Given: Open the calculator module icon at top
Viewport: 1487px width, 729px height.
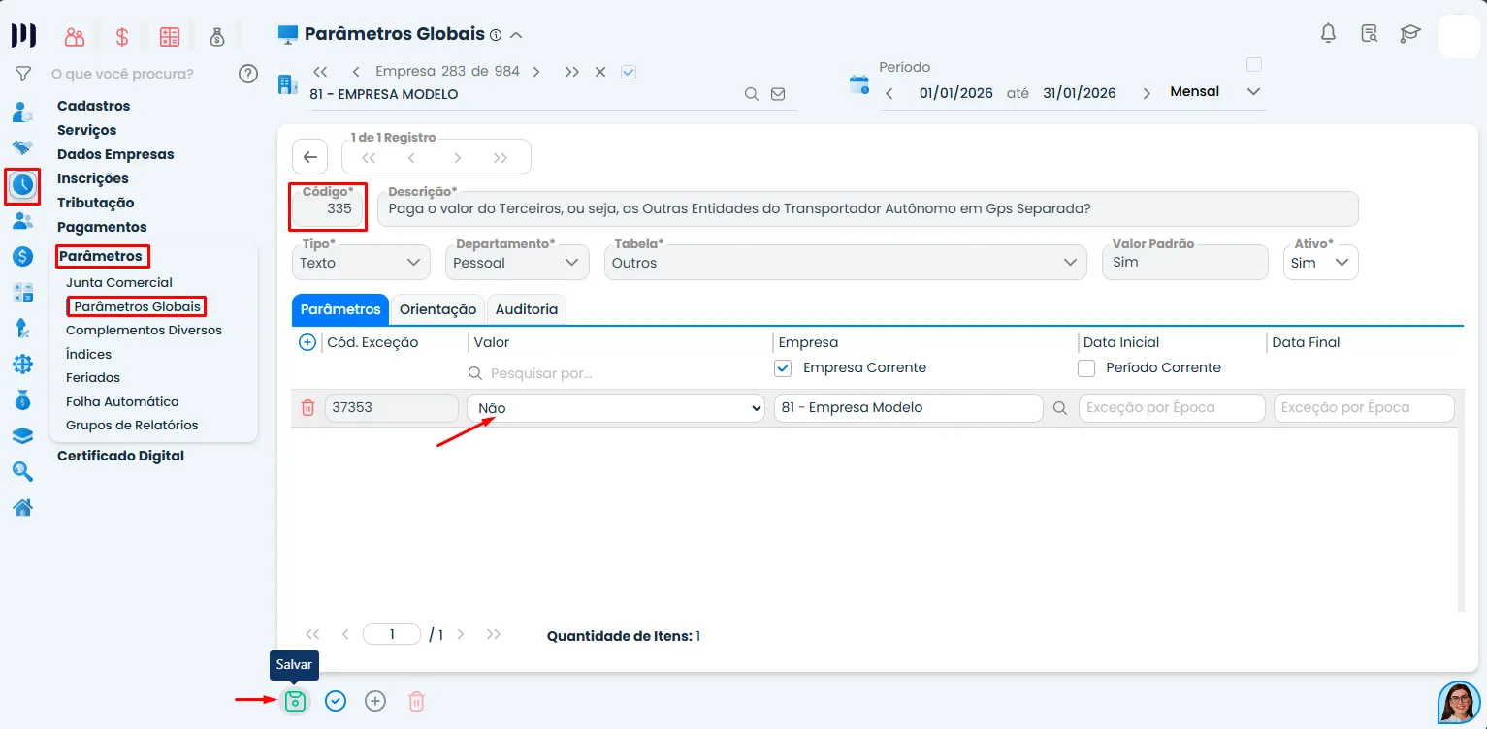Looking at the screenshot, I should point(170,37).
